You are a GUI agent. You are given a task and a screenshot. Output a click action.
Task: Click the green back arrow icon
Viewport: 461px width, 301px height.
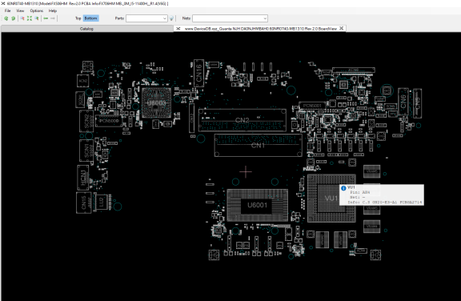tap(46, 18)
